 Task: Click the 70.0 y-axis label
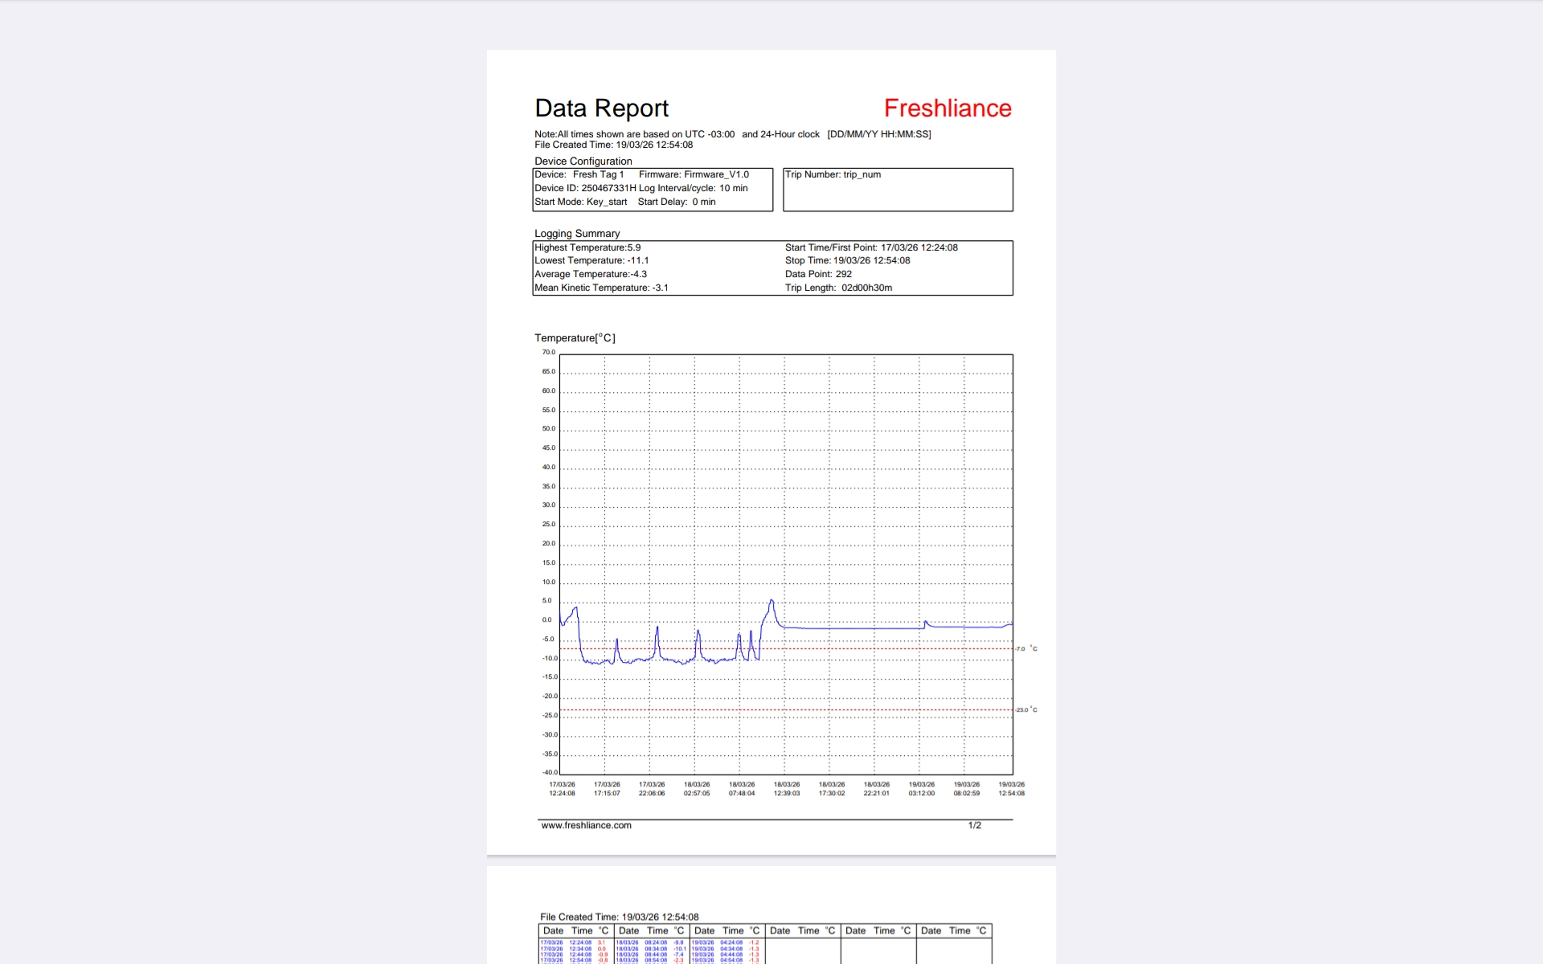548,352
